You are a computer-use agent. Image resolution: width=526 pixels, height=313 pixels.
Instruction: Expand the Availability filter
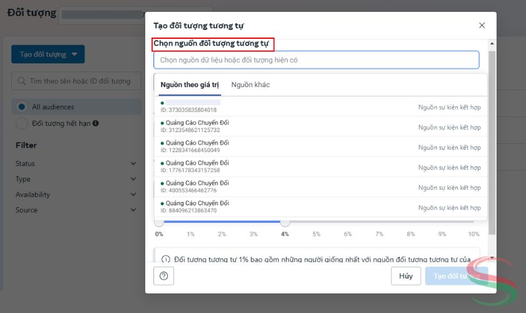tap(133, 195)
